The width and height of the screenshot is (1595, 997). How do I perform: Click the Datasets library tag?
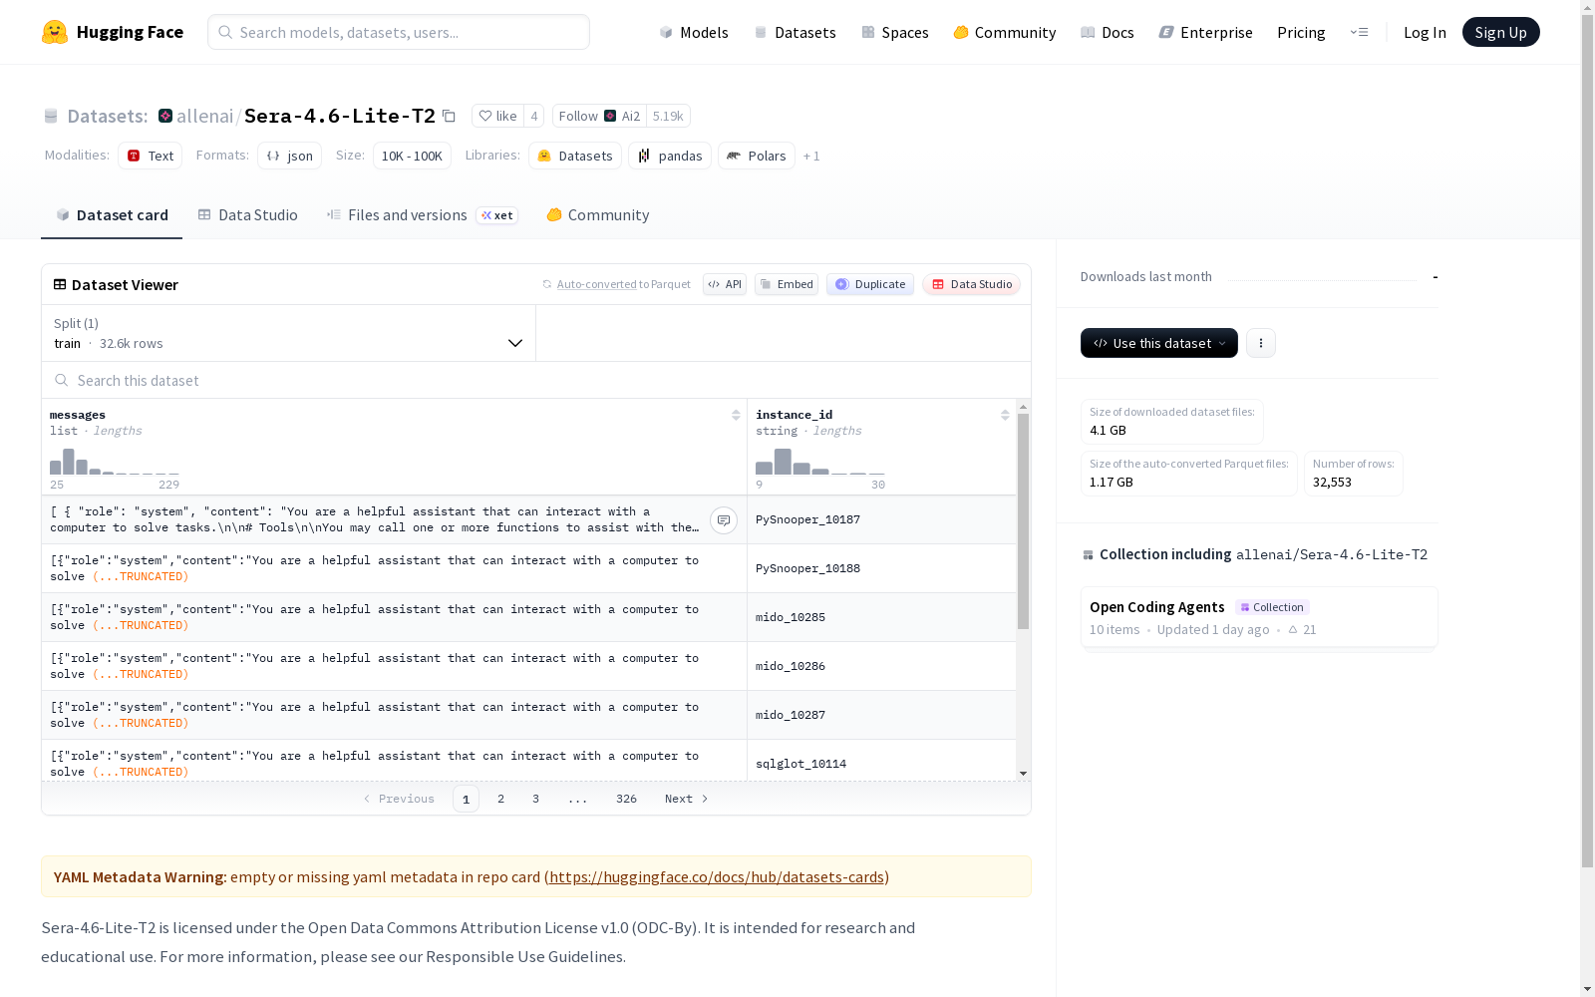[x=575, y=156]
